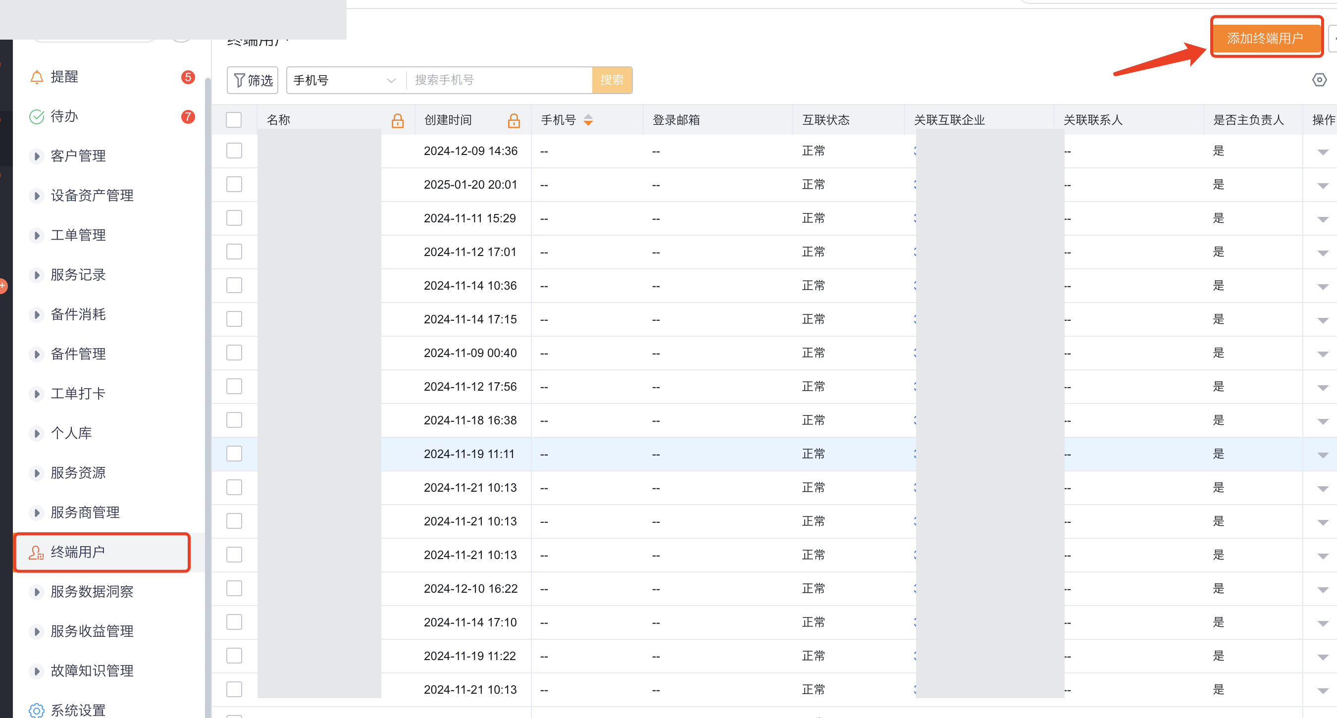Click the orange 搜索 button
This screenshot has width=1337, height=718.
point(612,81)
